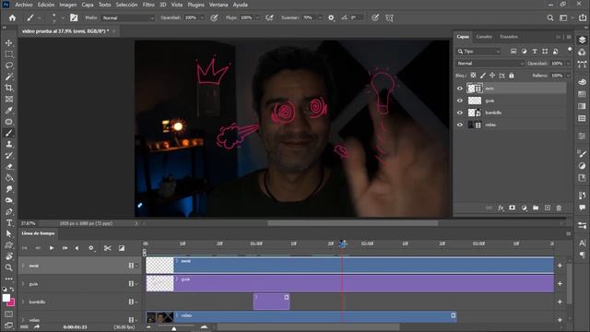Select the Brush tool in toolbar
The height and width of the screenshot is (332, 590).
[x=8, y=133]
